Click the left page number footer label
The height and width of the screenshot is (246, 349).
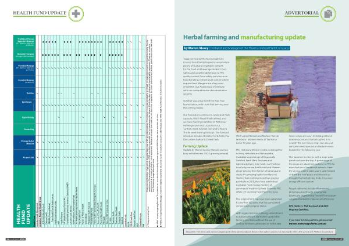[16, 239]
